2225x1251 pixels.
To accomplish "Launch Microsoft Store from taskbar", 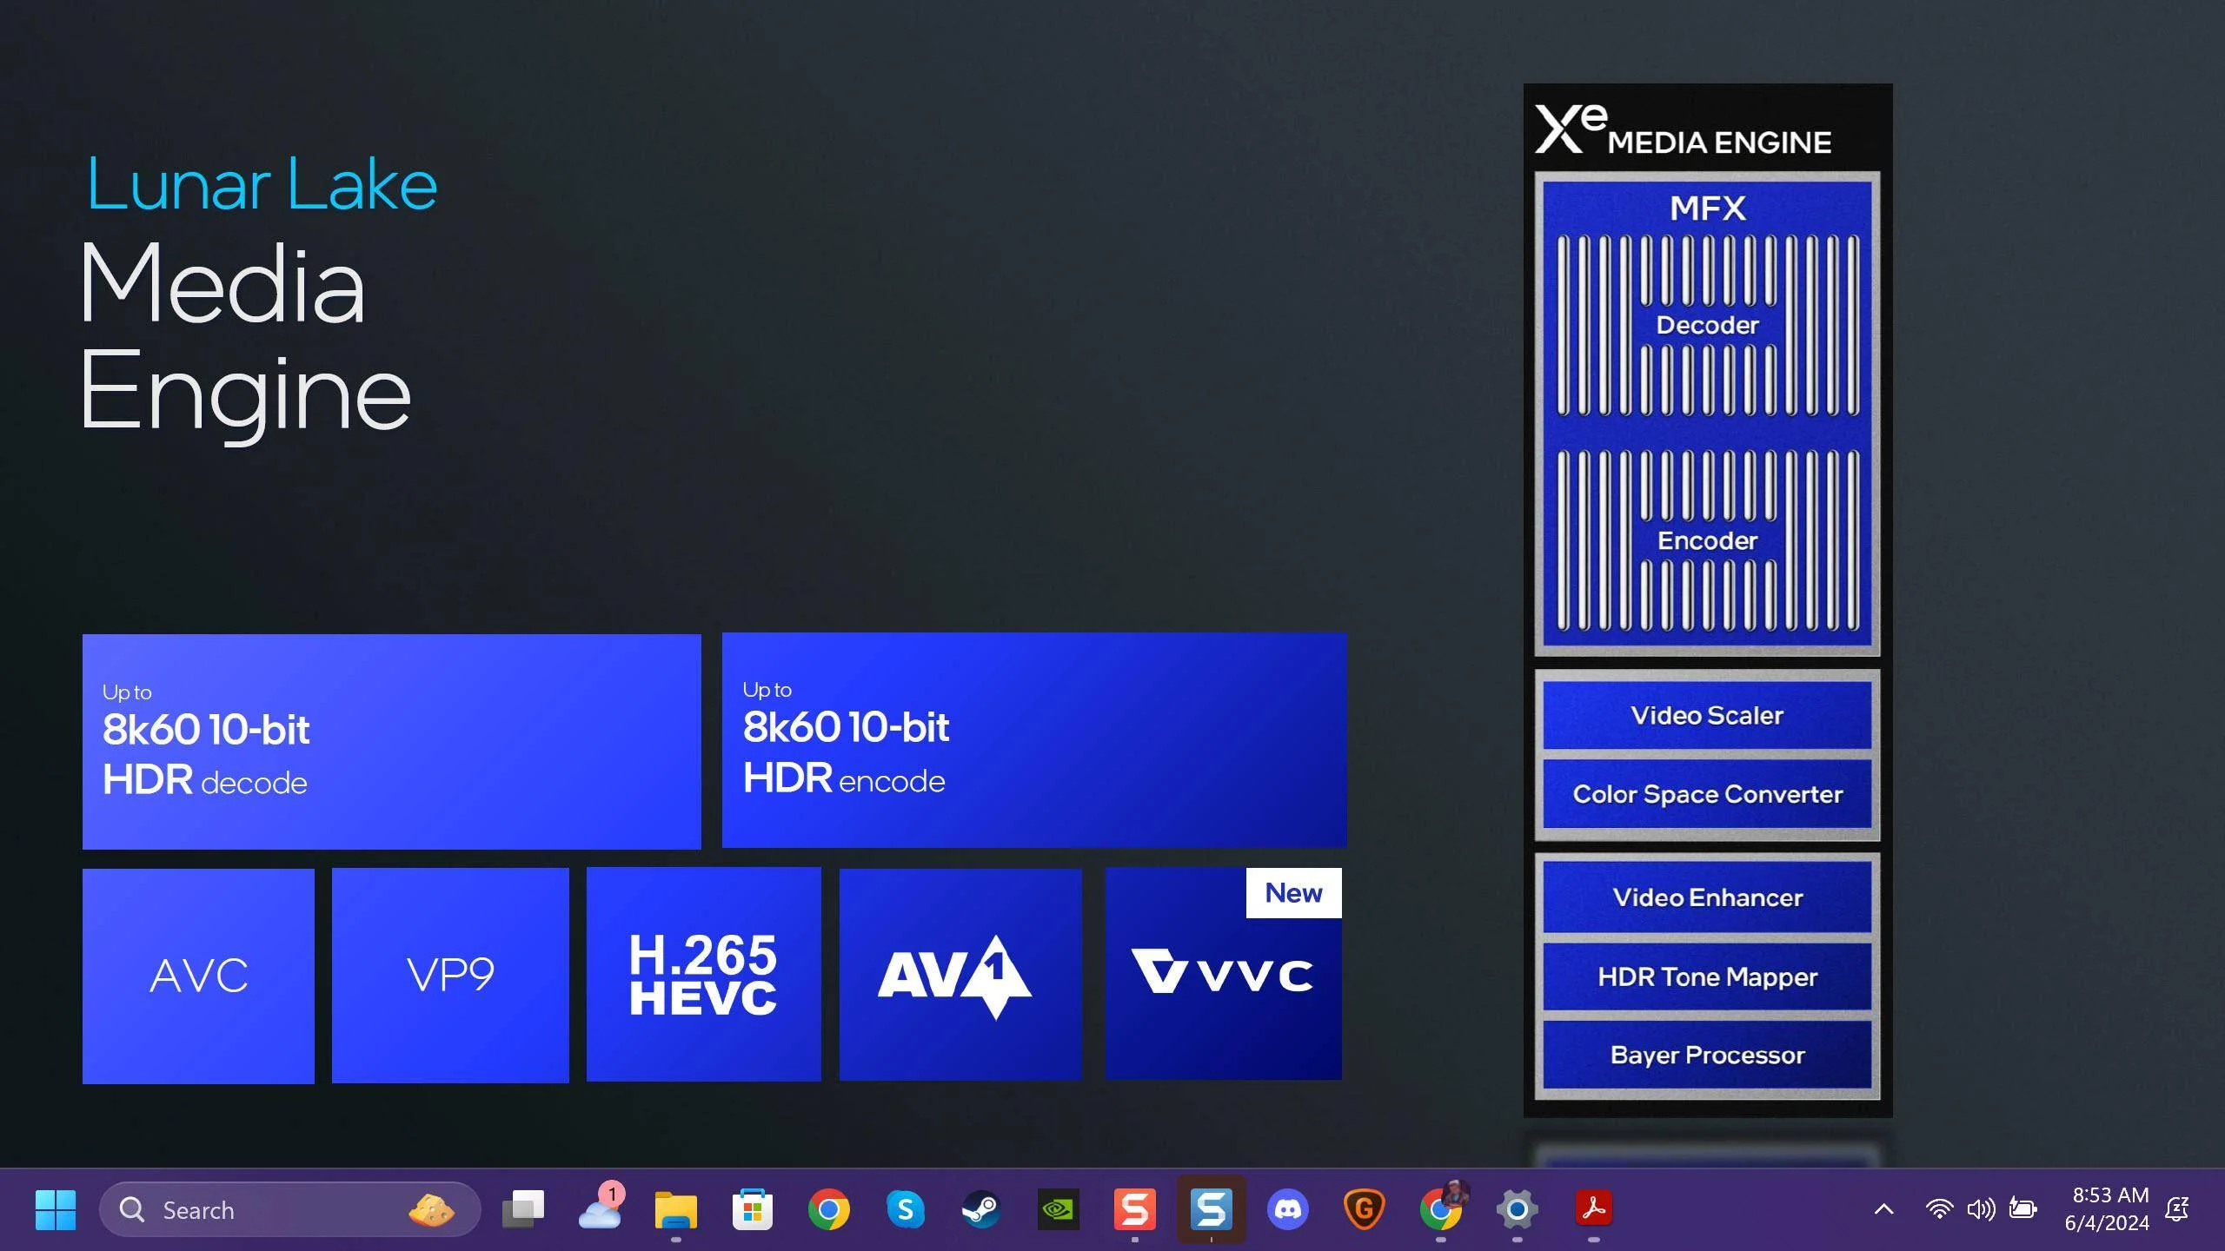I will (x=753, y=1209).
